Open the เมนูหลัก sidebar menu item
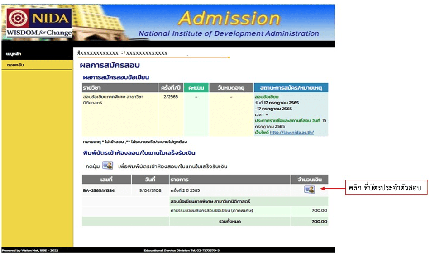Viewport: 430px width, 256px height. click(14, 54)
